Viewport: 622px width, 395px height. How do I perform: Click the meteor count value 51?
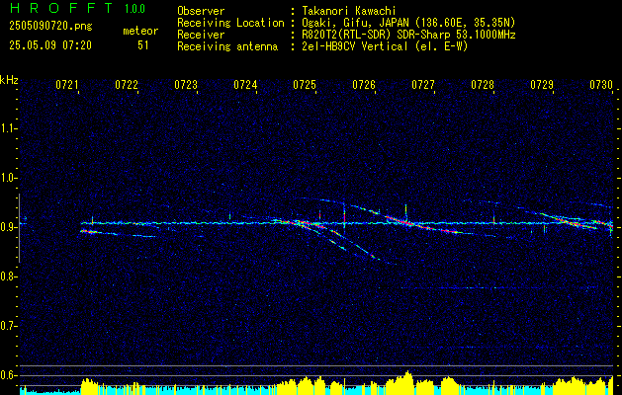(142, 45)
